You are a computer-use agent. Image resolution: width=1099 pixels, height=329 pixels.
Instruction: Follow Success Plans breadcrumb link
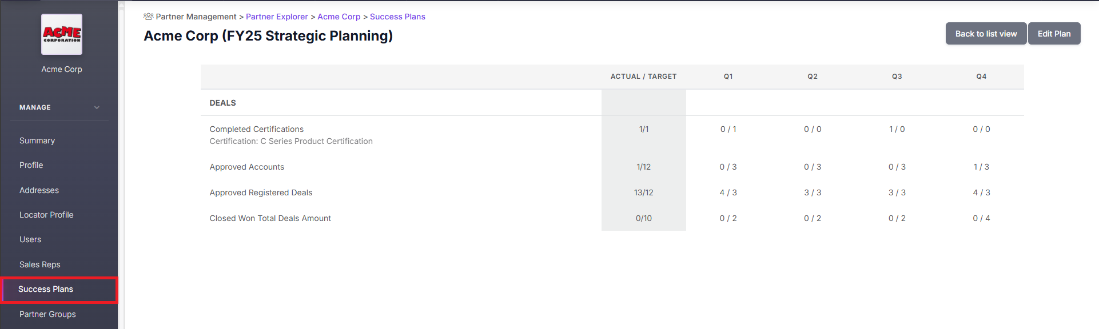[x=397, y=17]
